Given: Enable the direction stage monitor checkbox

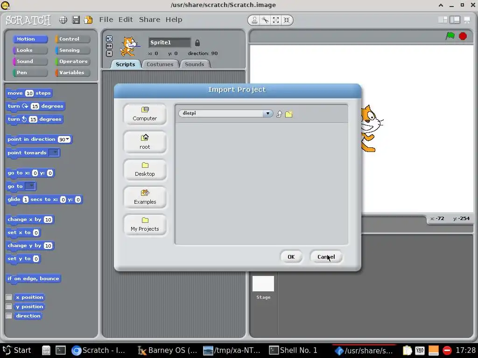Looking at the screenshot, I should click(9, 316).
